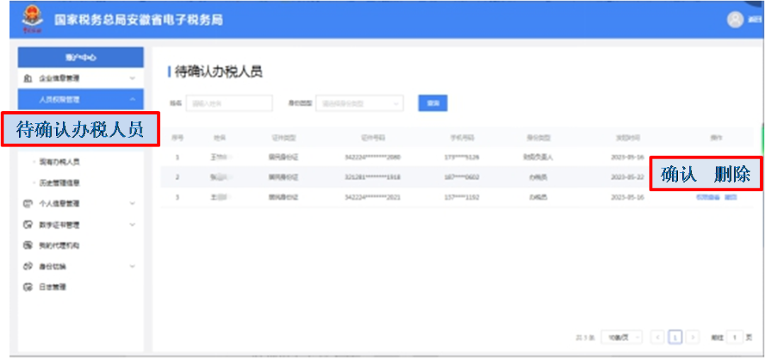Open the user avatar in top right
Viewport: 765px width, 359px height.
(735, 20)
